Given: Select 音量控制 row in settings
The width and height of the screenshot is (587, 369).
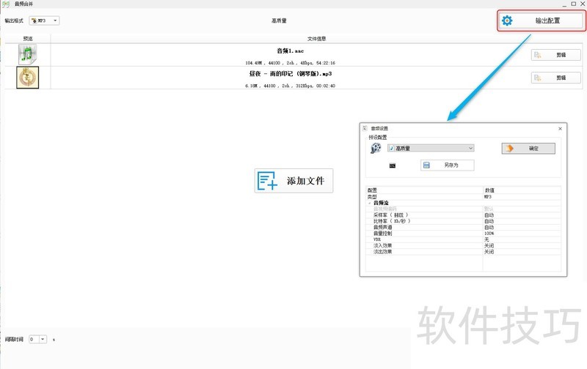Looking at the screenshot, I should click(x=463, y=233).
